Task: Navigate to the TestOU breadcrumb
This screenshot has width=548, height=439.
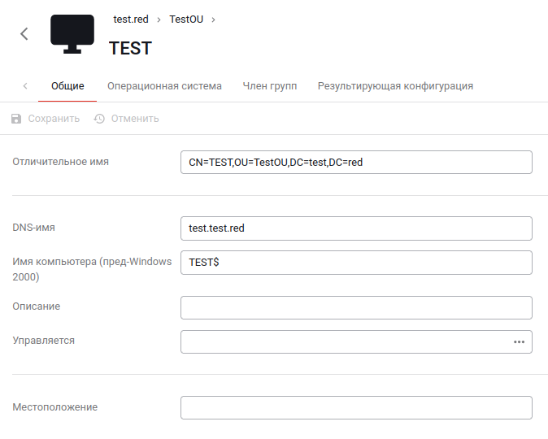Action: pyautogui.click(x=186, y=19)
